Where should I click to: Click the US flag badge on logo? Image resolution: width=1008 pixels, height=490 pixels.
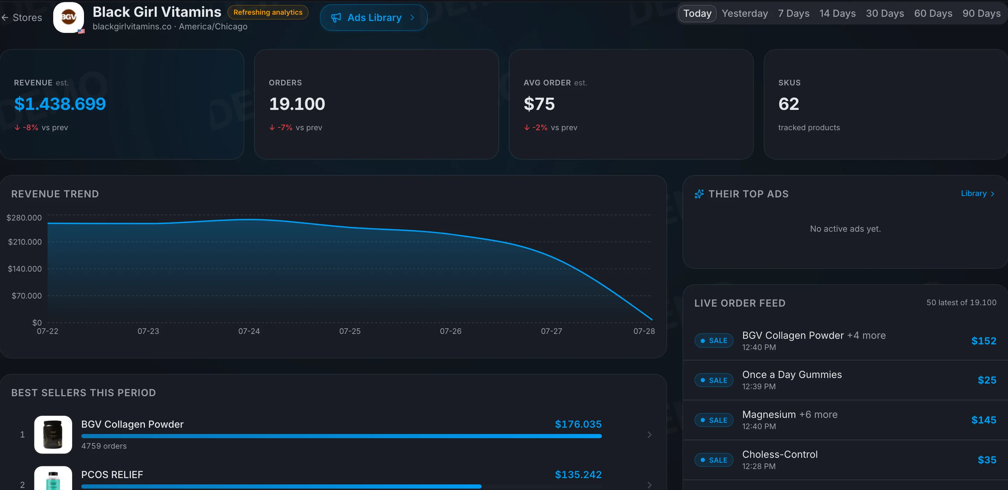coord(81,31)
